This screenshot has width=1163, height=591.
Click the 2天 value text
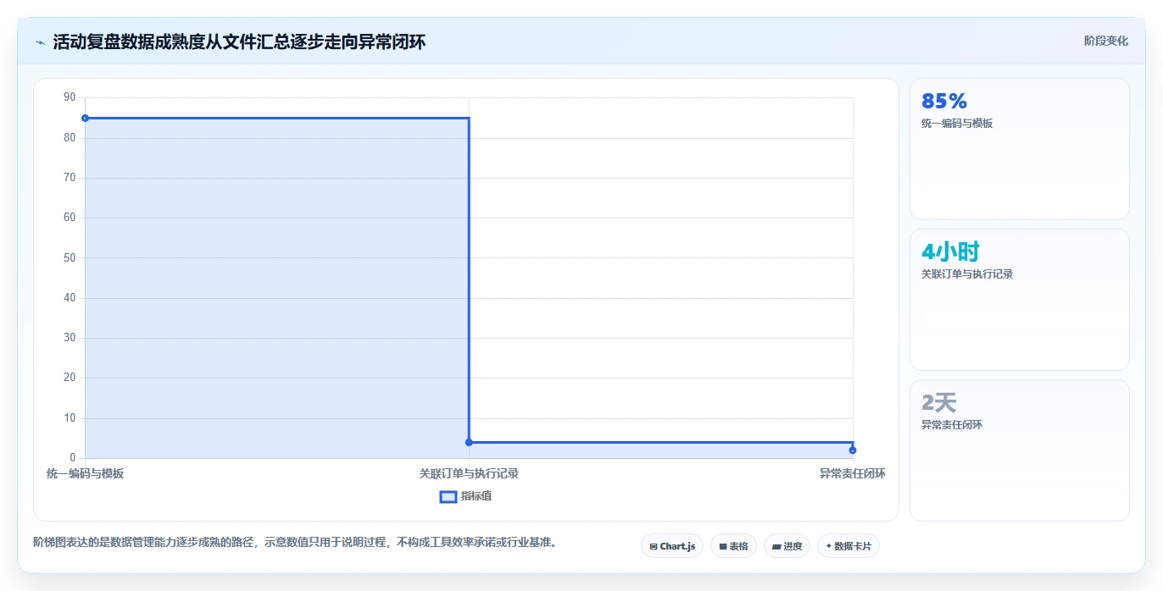[x=939, y=402]
